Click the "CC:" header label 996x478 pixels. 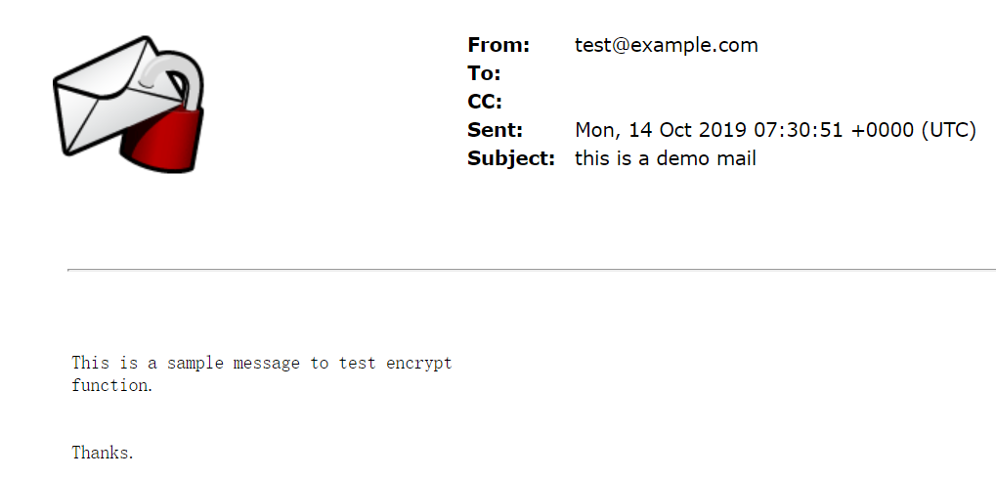pyautogui.click(x=485, y=102)
